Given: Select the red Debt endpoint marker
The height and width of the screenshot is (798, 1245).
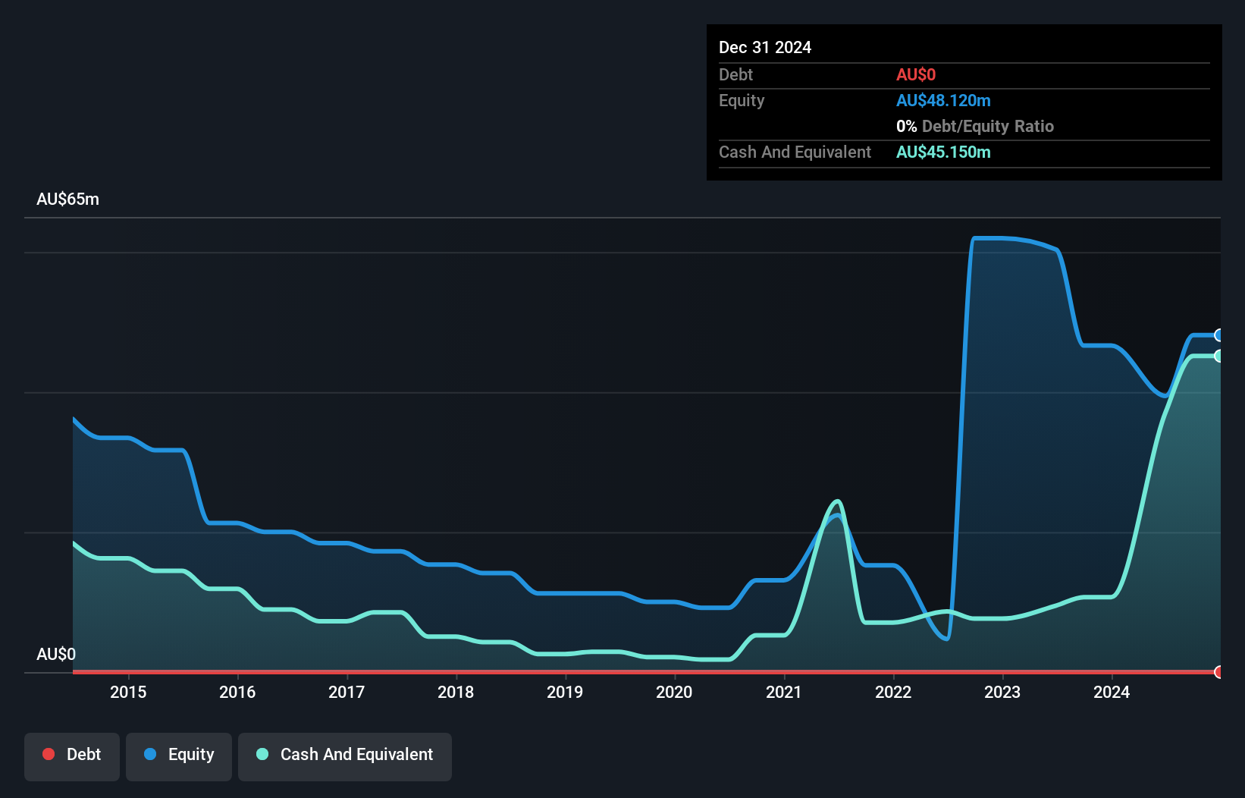Looking at the screenshot, I should [1219, 672].
